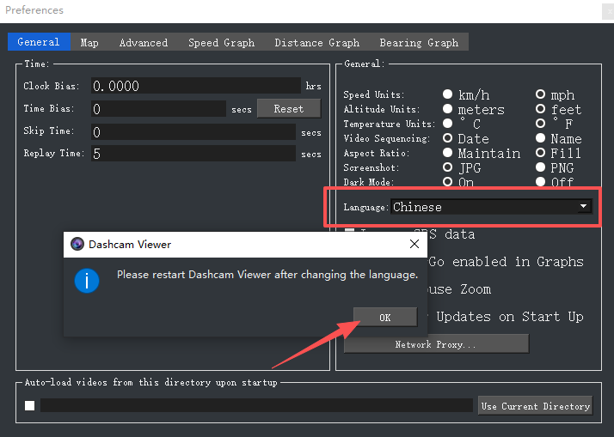This screenshot has width=614, height=437.
Task: Click the Dashcam Viewer app icon in dialog title
Action: 77,245
